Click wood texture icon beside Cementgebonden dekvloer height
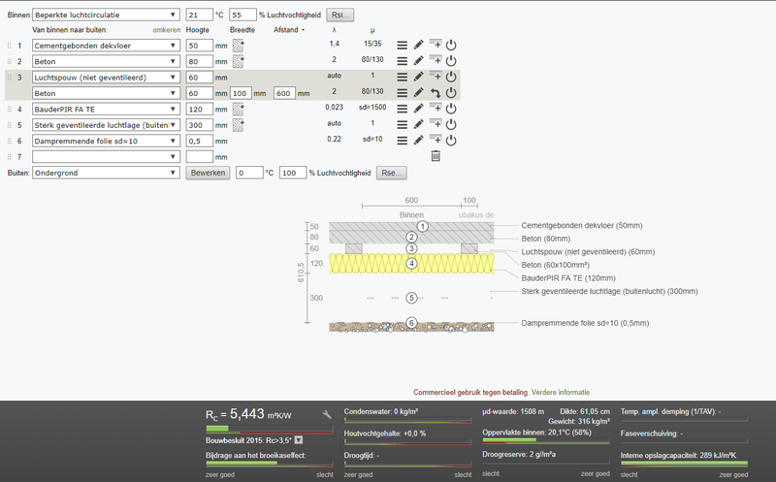 (x=239, y=46)
